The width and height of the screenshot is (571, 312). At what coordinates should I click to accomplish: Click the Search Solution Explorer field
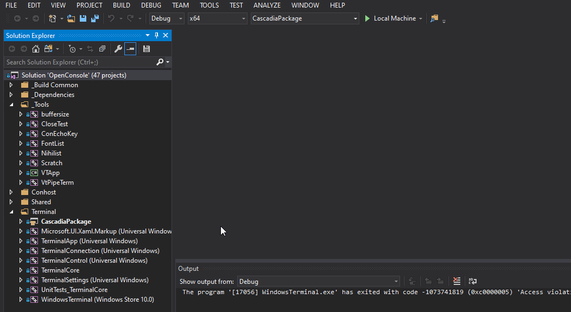click(x=80, y=62)
